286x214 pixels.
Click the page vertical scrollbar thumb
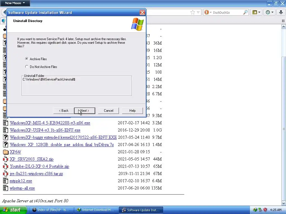coord(284,128)
